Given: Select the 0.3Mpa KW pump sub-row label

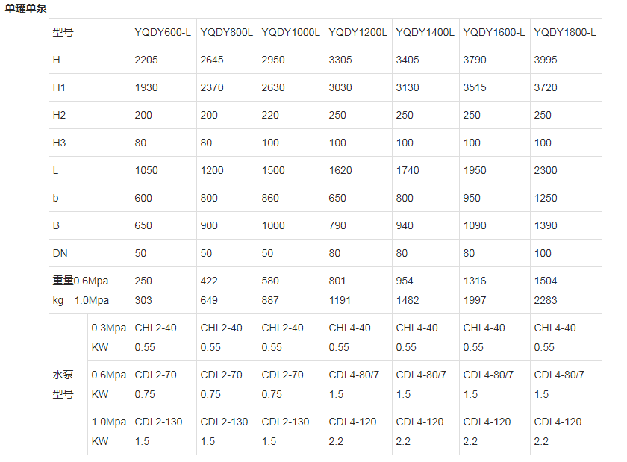Looking at the screenshot, I should [x=109, y=337].
